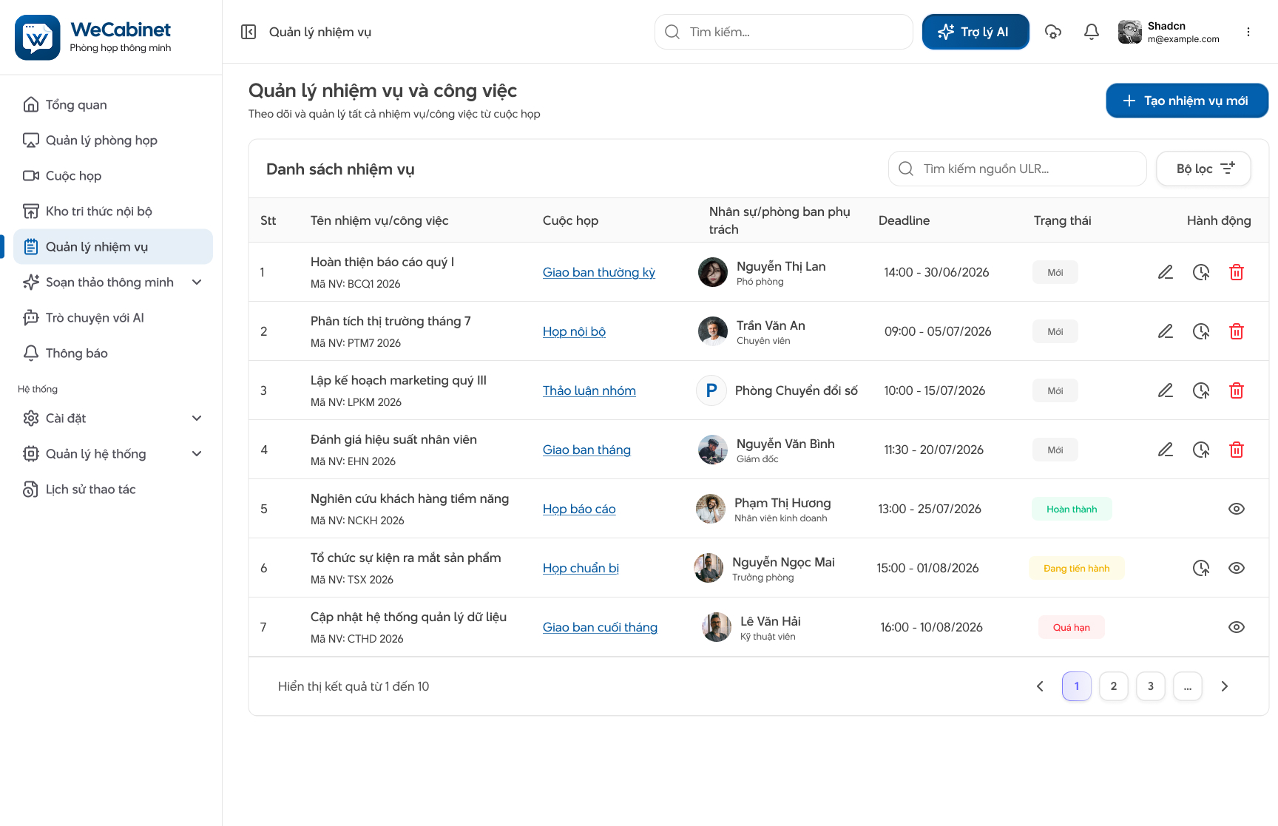Go to previous page arrow
This screenshot has width=1278, height=826.
[1040, 686]
